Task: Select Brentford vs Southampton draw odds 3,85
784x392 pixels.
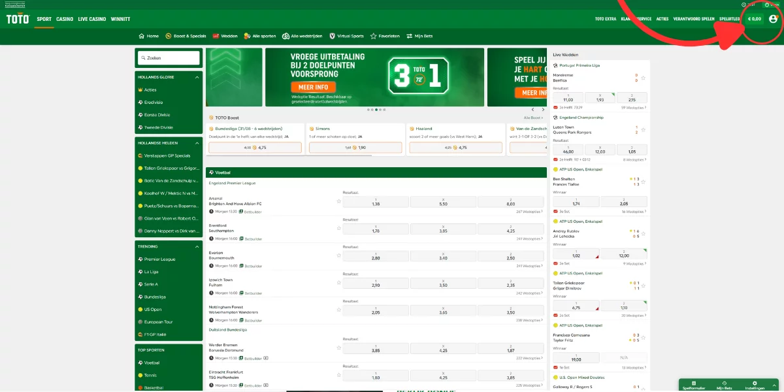Action: click(x=443, y=229)
